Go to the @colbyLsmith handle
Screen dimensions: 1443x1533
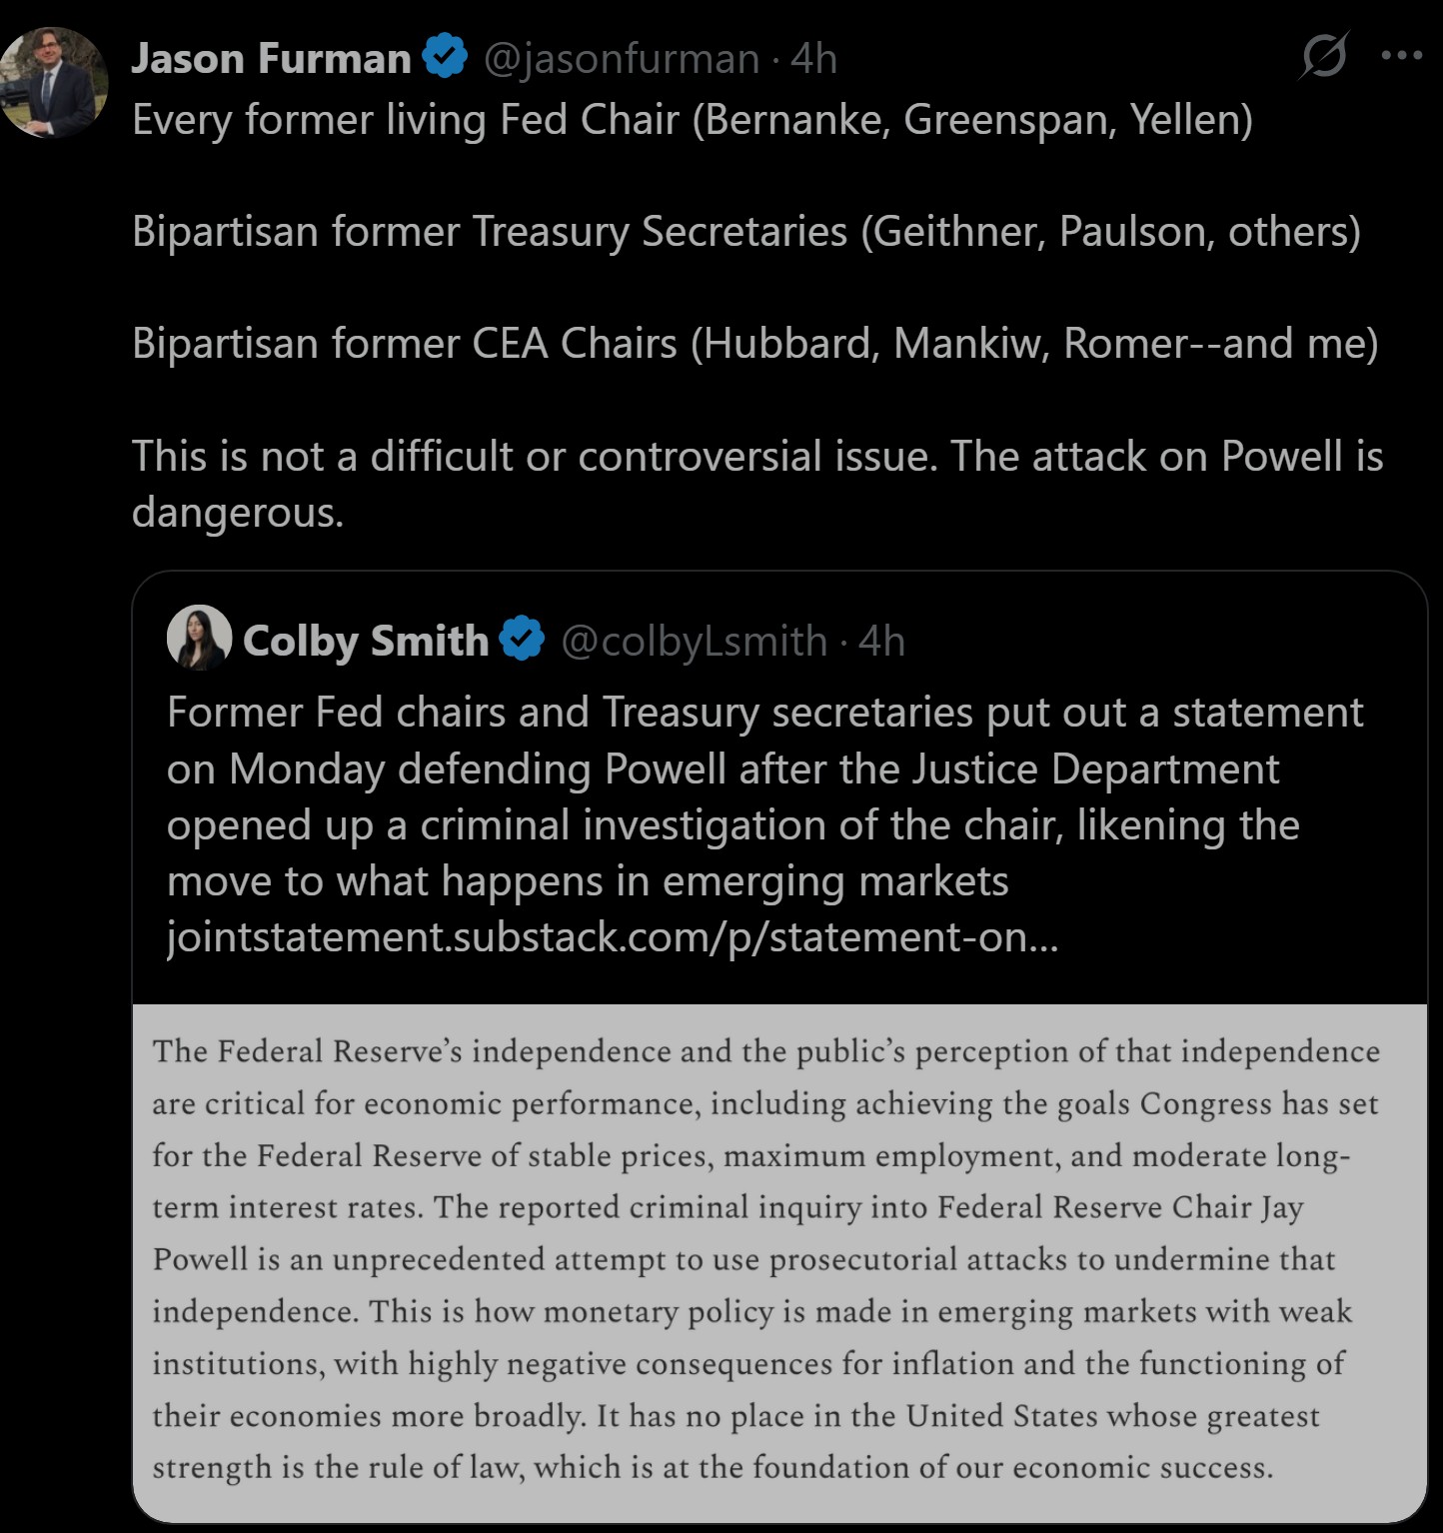tap(695, 642)
